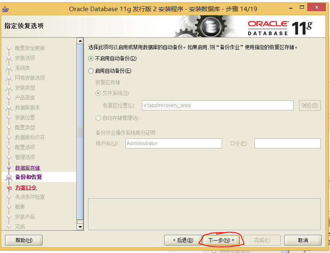Click the 数据库版本 step
330x253 pixels.
point(27,107)
